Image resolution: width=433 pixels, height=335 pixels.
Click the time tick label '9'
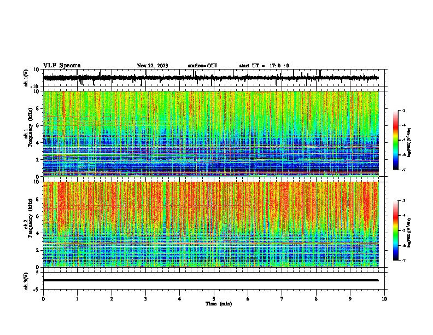[x=350, y=299]
